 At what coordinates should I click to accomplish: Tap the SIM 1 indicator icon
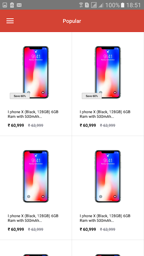tap(87, 5)
